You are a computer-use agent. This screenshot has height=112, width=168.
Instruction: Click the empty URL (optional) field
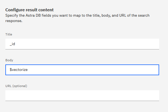[82, 95]
